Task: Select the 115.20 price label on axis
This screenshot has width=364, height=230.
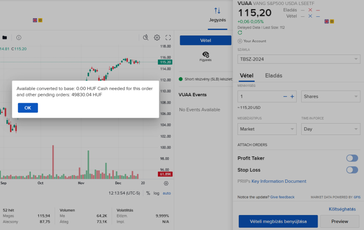Action: pos(165,62)
